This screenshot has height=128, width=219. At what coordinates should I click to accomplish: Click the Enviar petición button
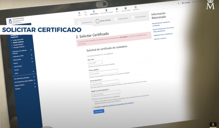[99, 111]
